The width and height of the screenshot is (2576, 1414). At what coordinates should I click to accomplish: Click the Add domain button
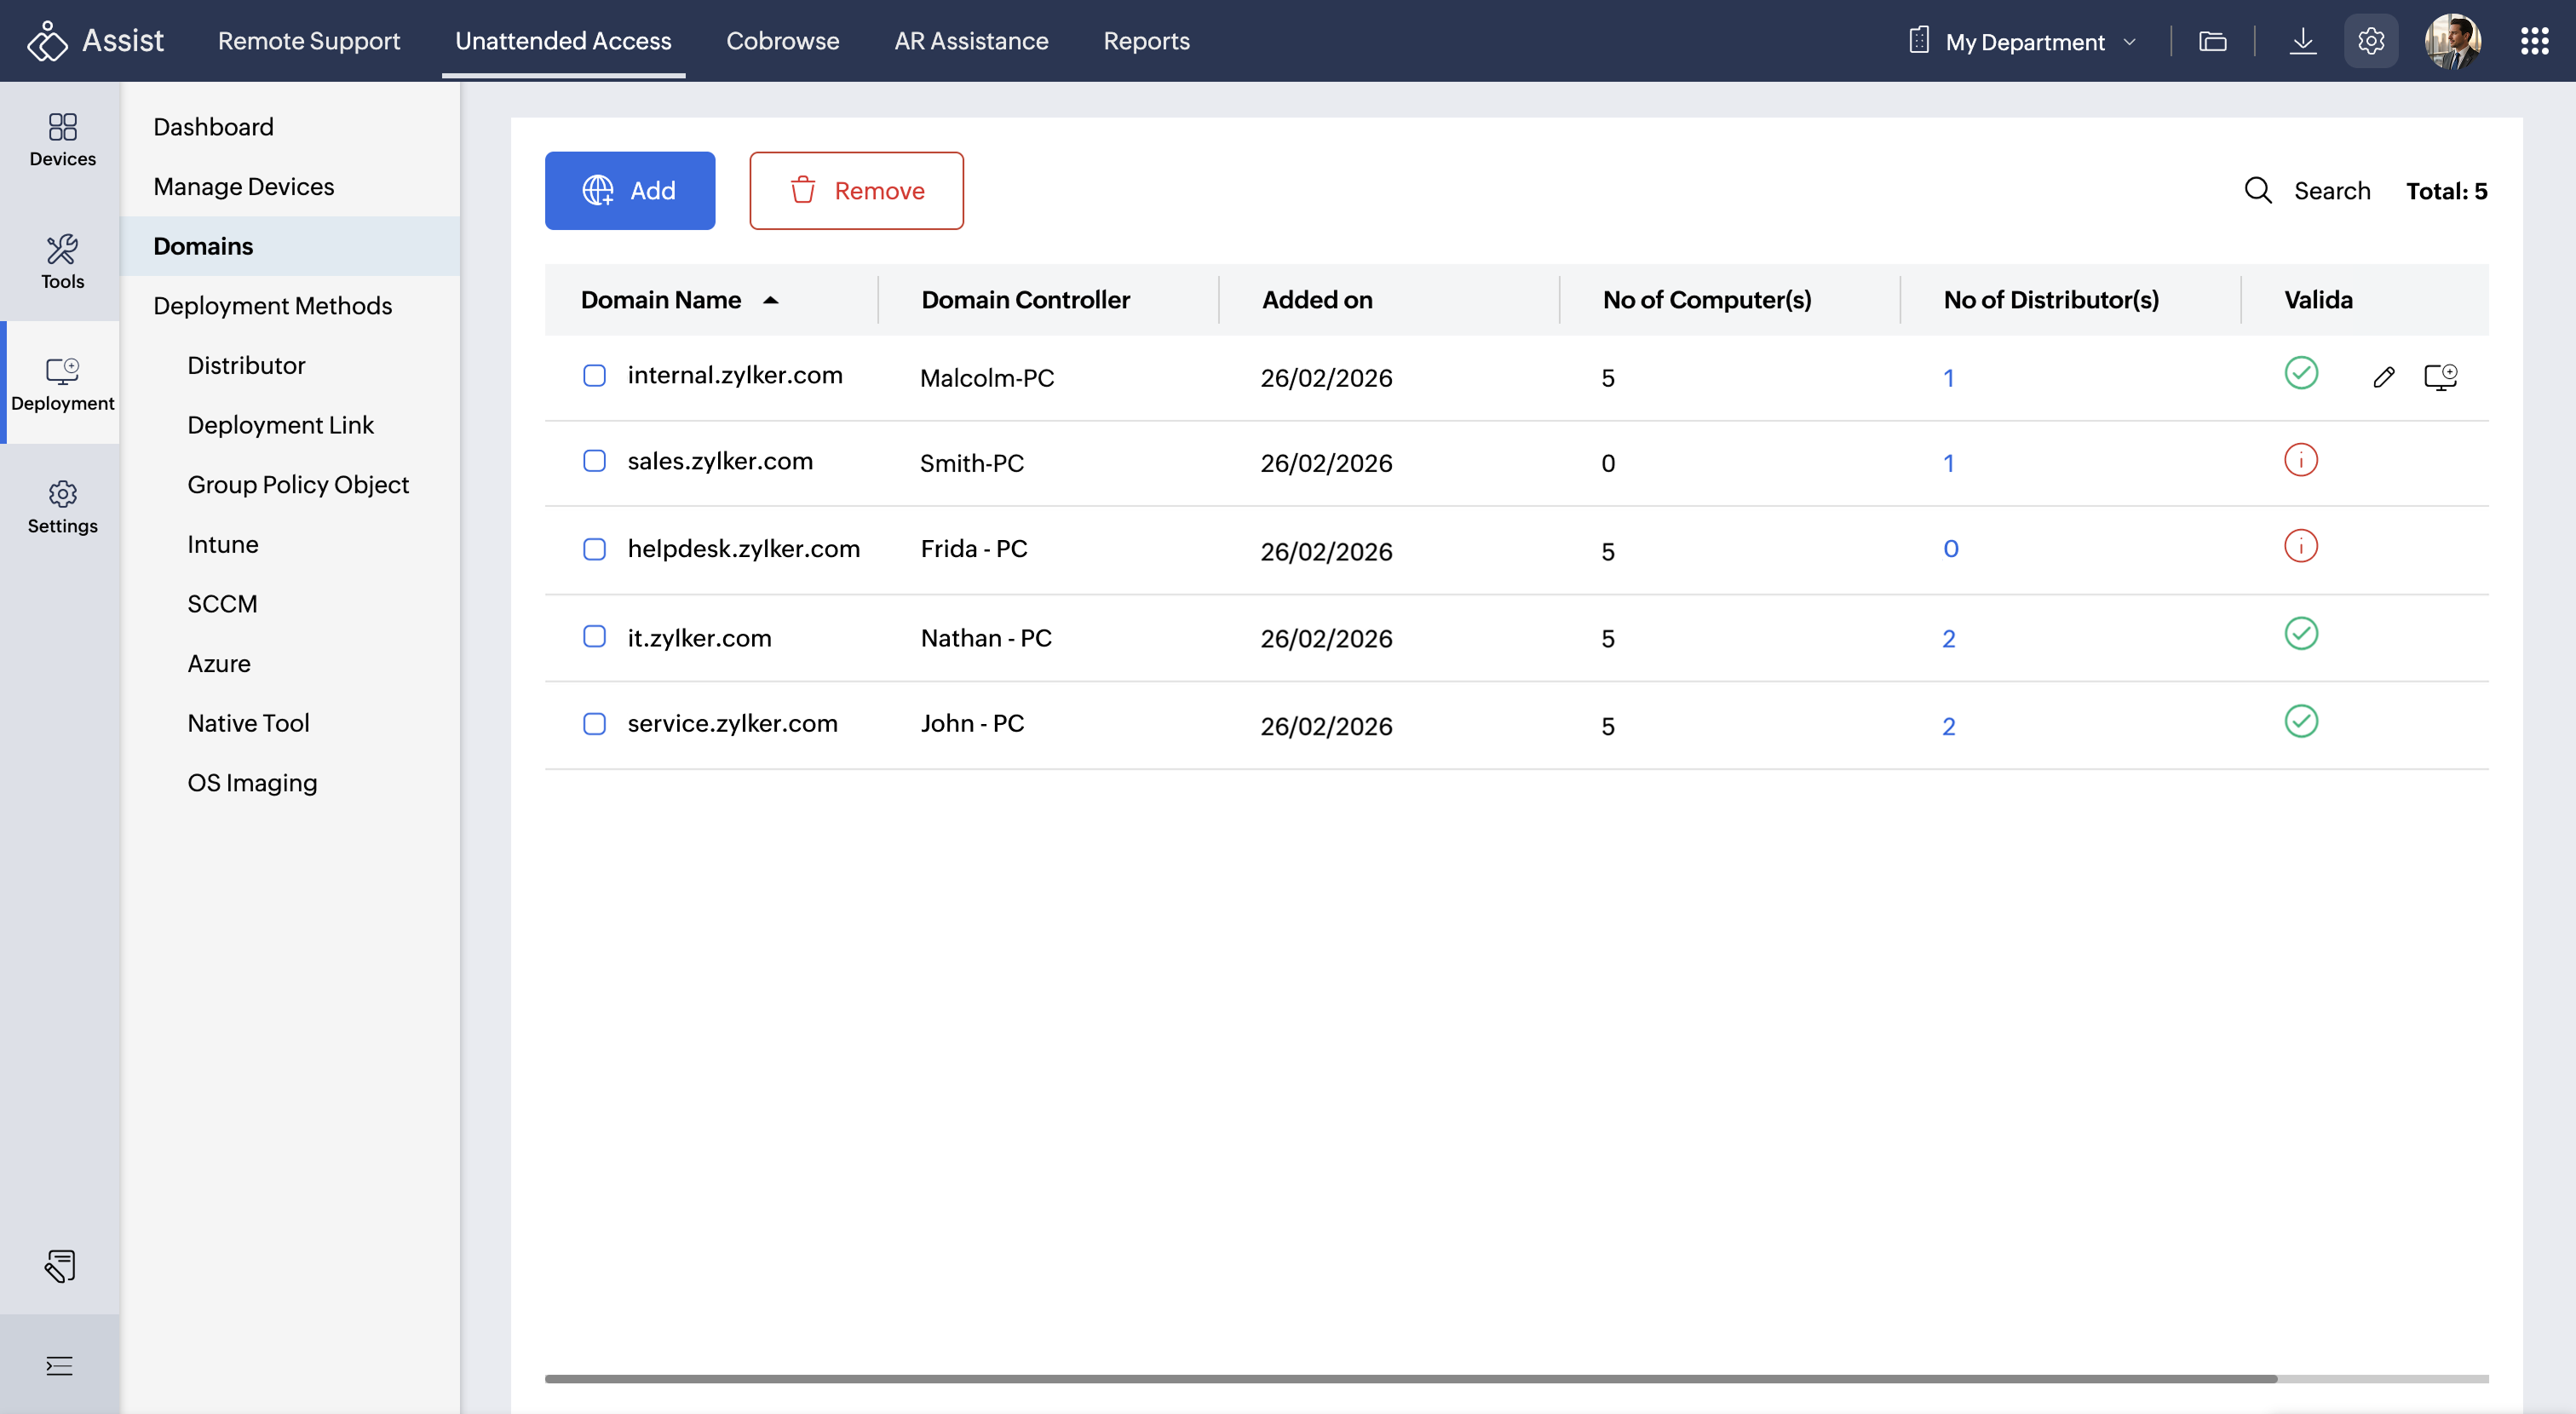pos(630,190)
